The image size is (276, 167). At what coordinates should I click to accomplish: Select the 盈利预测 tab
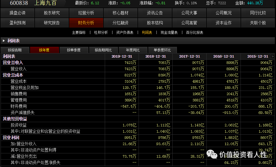tap(17, 23)
